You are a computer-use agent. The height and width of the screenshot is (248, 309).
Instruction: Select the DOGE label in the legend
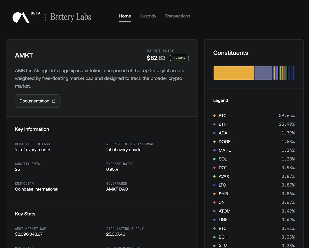pyautogui.click(x=225, y=142)
